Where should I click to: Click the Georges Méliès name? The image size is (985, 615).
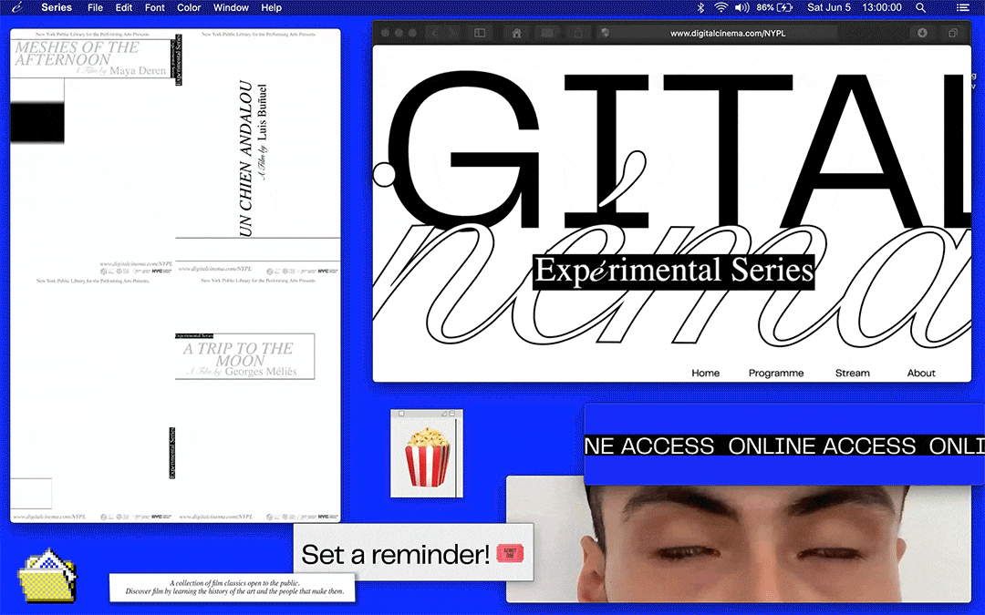261,372
